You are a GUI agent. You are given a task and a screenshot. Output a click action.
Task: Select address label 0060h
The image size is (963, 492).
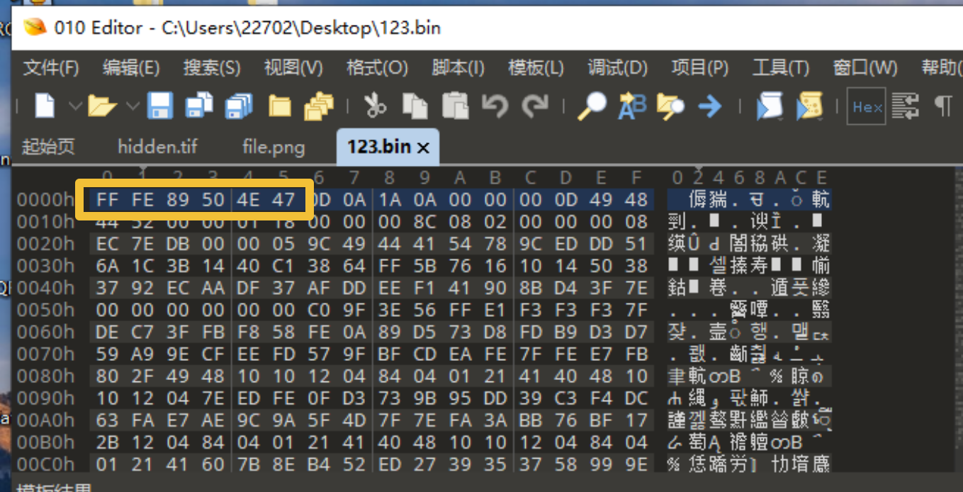(x=45, y=332)
